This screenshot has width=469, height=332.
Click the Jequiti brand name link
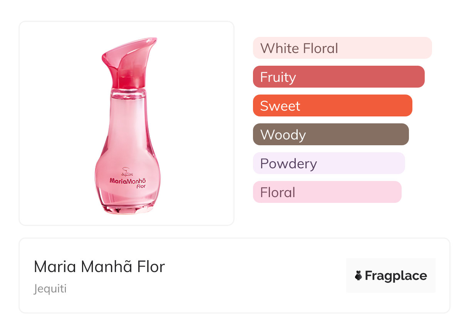[x=50, y=289]
